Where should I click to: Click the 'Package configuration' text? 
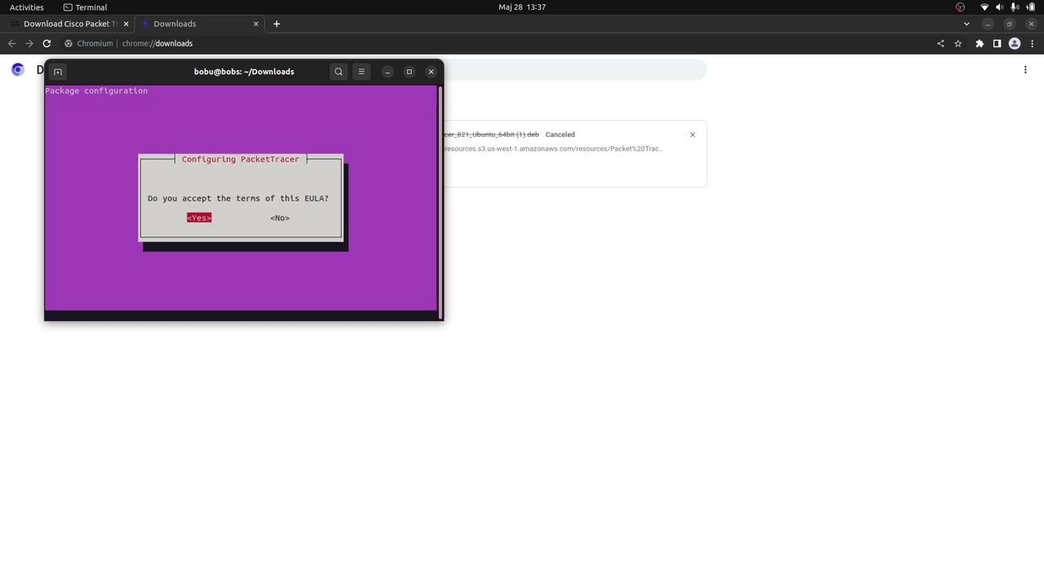click(96, 90)
